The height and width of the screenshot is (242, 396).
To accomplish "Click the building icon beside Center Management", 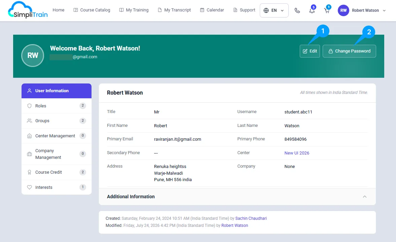I will point(30,136).
